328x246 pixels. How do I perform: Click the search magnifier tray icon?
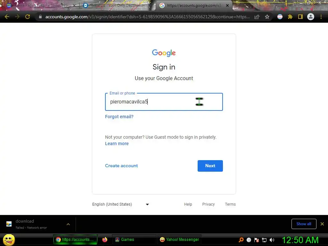point(241,240)
